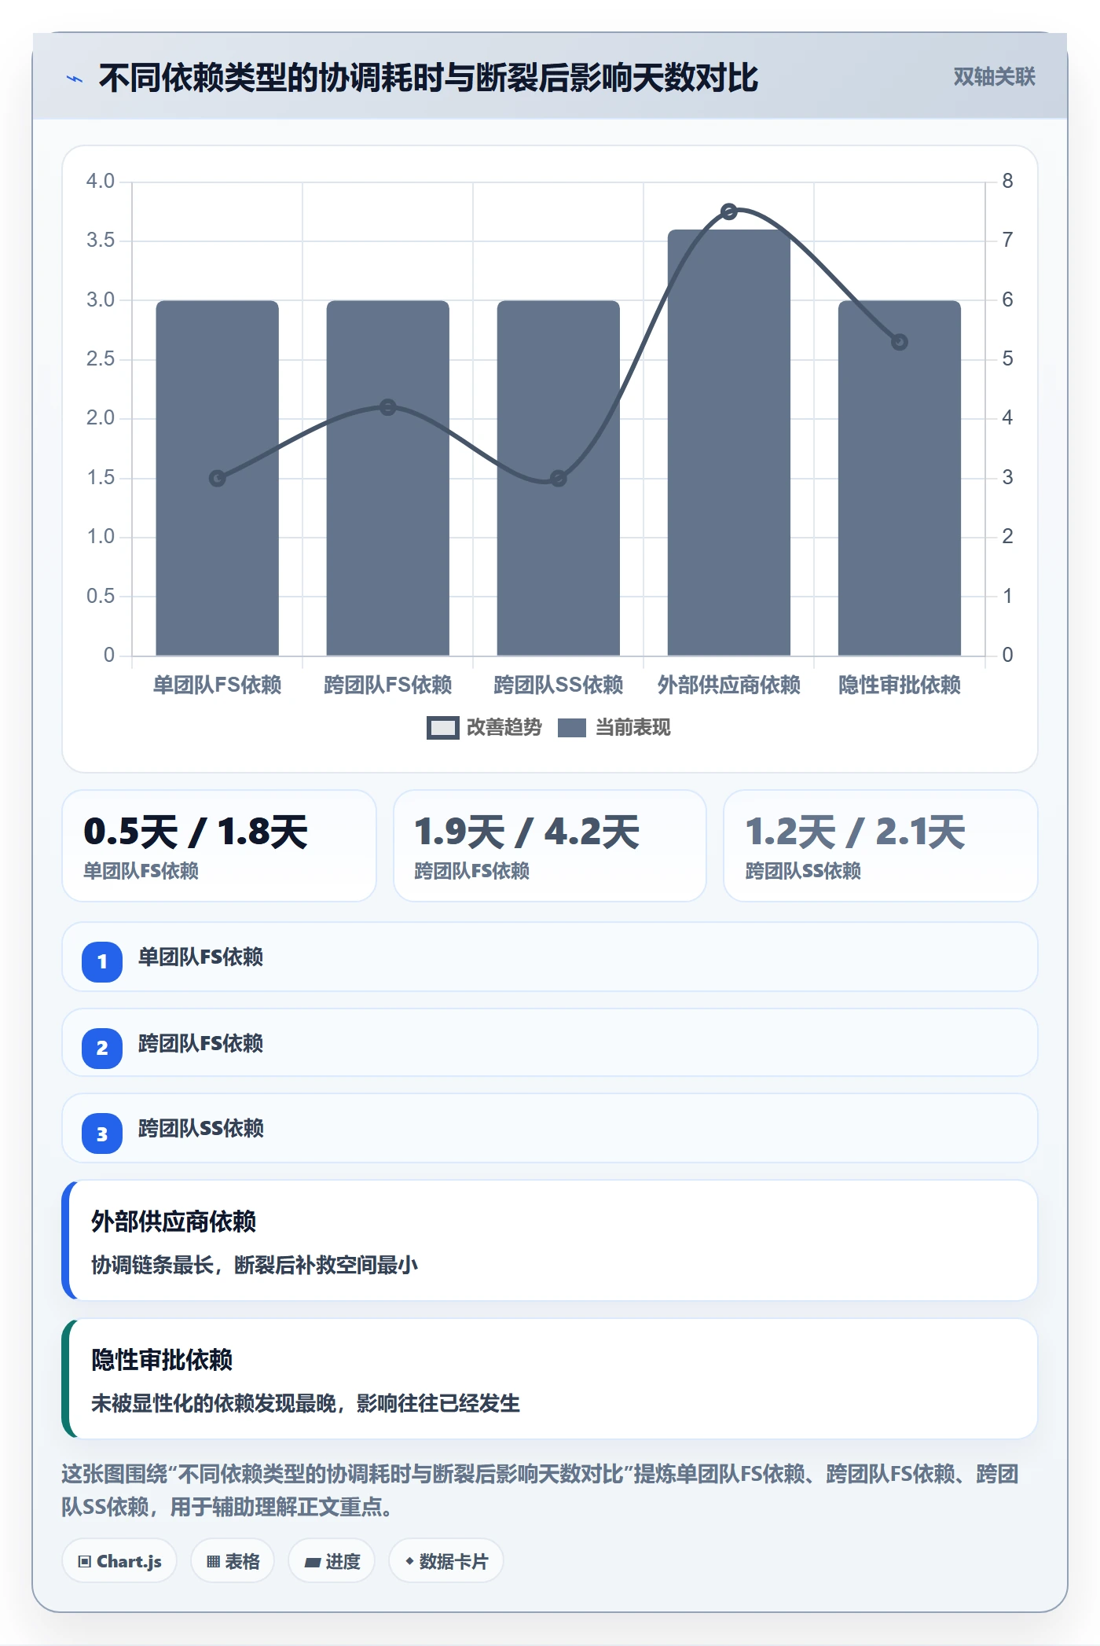
Task: Click the line point above 跨团队FS依赖
Action: (x=388, y=407)
